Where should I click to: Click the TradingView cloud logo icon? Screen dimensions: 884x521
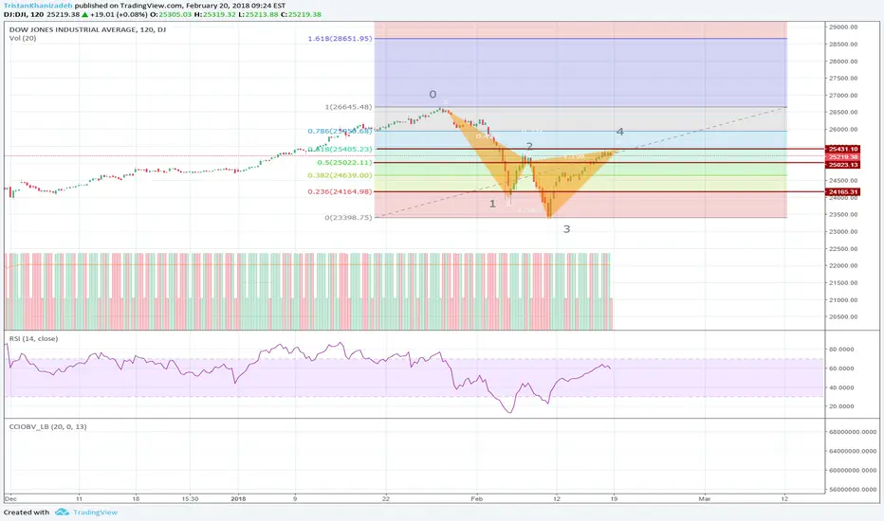(x=62, y=512)
